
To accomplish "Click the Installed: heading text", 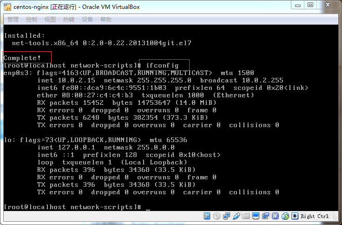I will tap(25, 35).
